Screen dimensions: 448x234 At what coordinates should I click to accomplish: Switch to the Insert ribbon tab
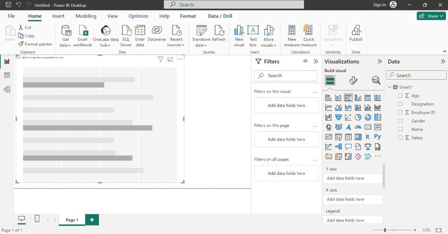pos(58,16)
